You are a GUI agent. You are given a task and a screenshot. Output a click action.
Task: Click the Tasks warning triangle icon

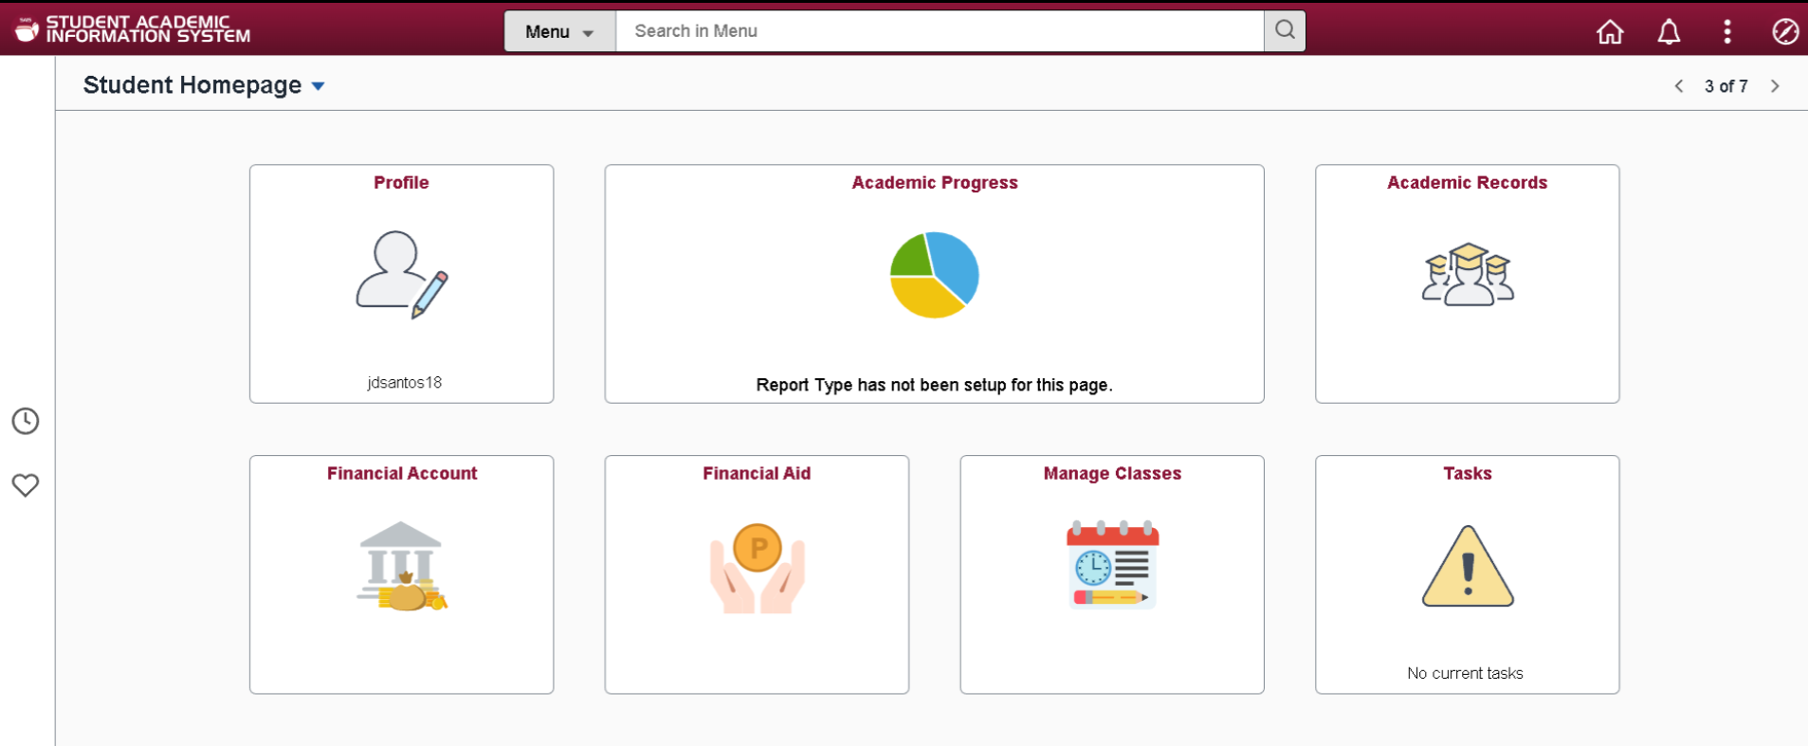[1468, 566]
